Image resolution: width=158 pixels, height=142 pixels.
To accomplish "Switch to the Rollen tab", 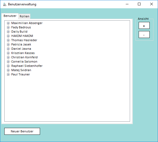I will (24, 16).
